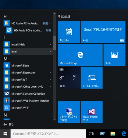Viewport: 128px width, 138px height.
Task: Click the taskbar app next to Task View
Action: [x=102, y=134]
